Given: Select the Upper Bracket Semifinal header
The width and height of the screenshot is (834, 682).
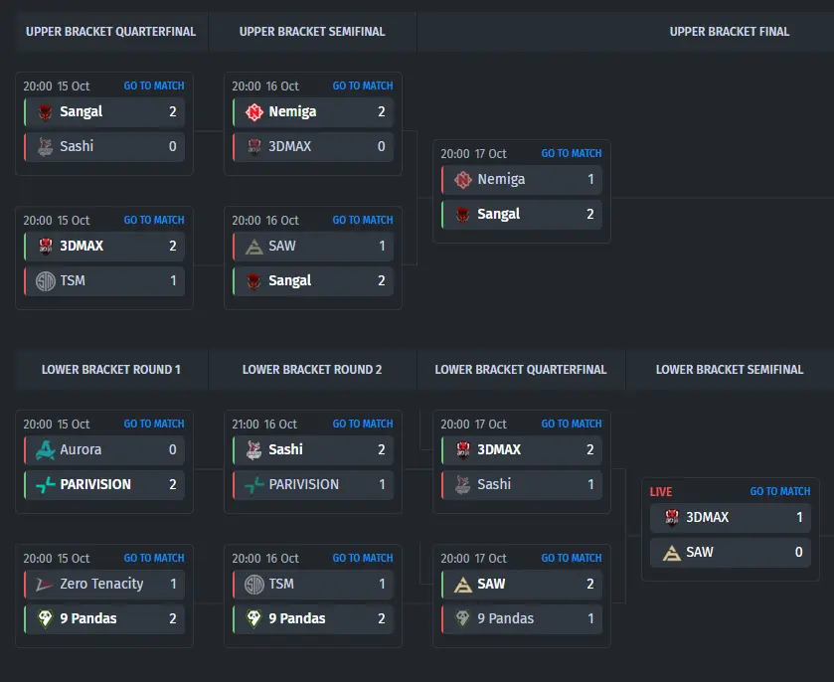Looking at the screenshot, I should 312,32.
